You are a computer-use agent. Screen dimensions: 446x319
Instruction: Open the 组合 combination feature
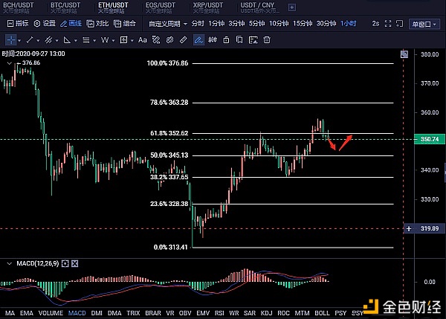point(125,24)
